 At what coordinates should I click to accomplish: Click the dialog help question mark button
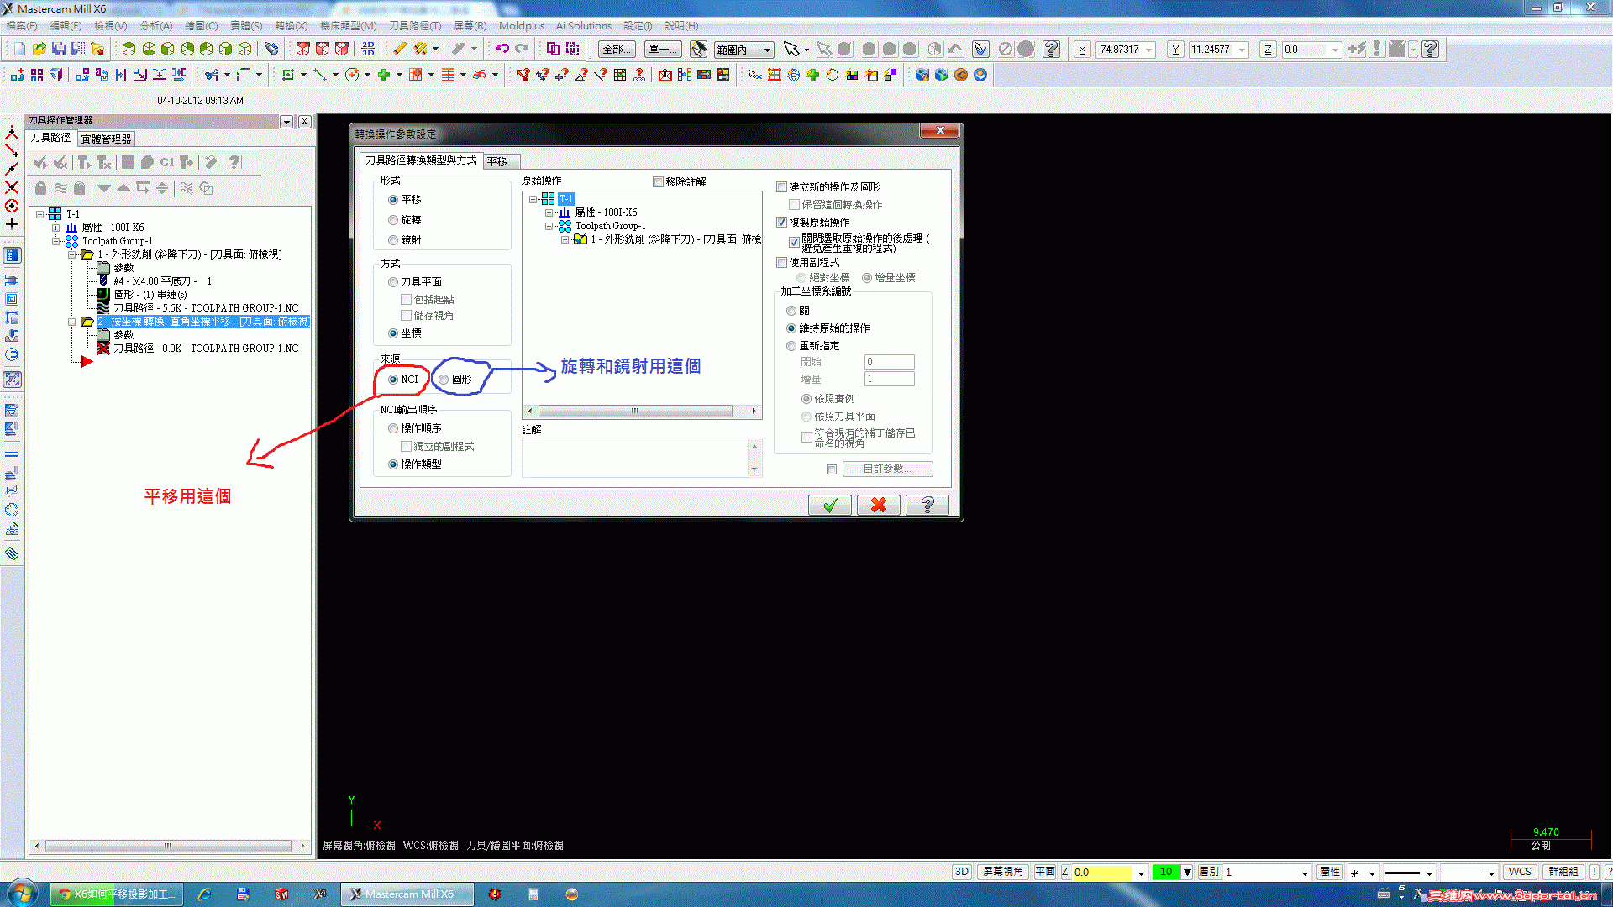[927, 505]
